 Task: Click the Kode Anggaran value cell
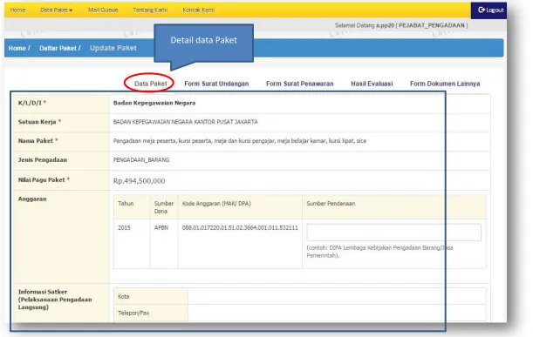point(240,228)
